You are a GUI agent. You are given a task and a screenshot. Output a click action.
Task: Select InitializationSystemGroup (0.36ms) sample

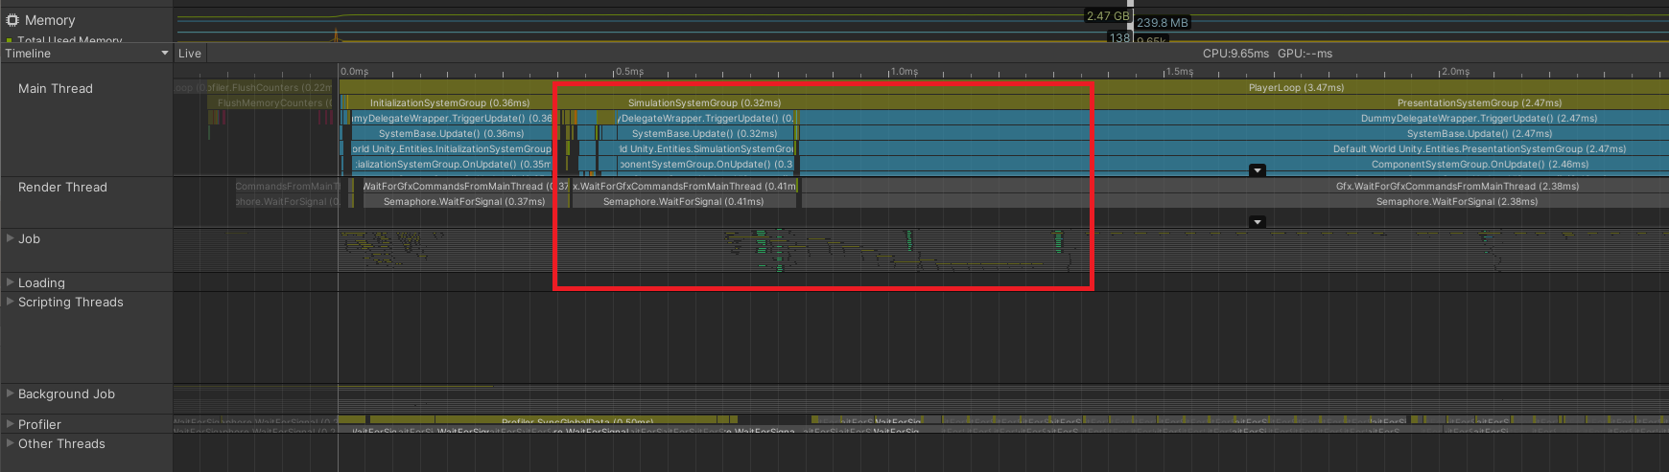tap(450, 102)
